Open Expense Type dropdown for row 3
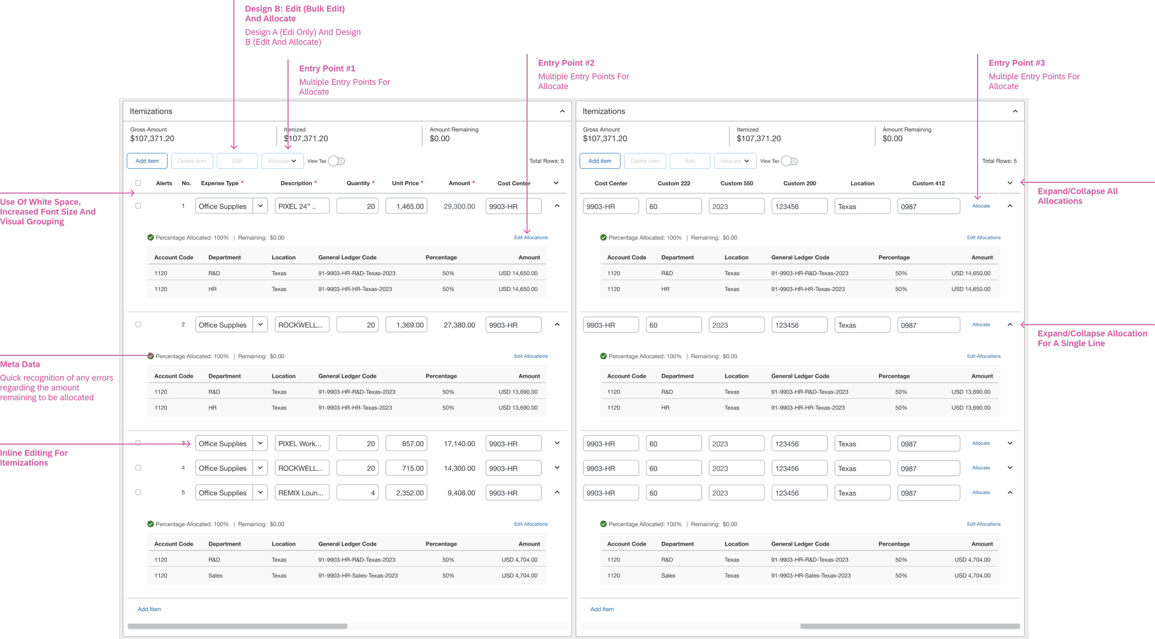 click(x=261, y=443)
